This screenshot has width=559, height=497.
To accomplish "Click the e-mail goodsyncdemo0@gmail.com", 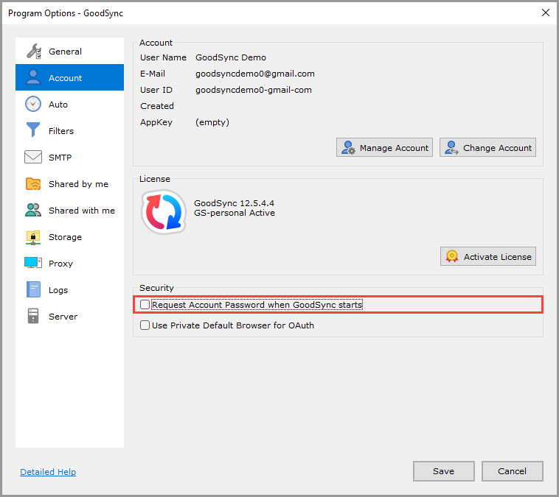I will coord(255,74).
